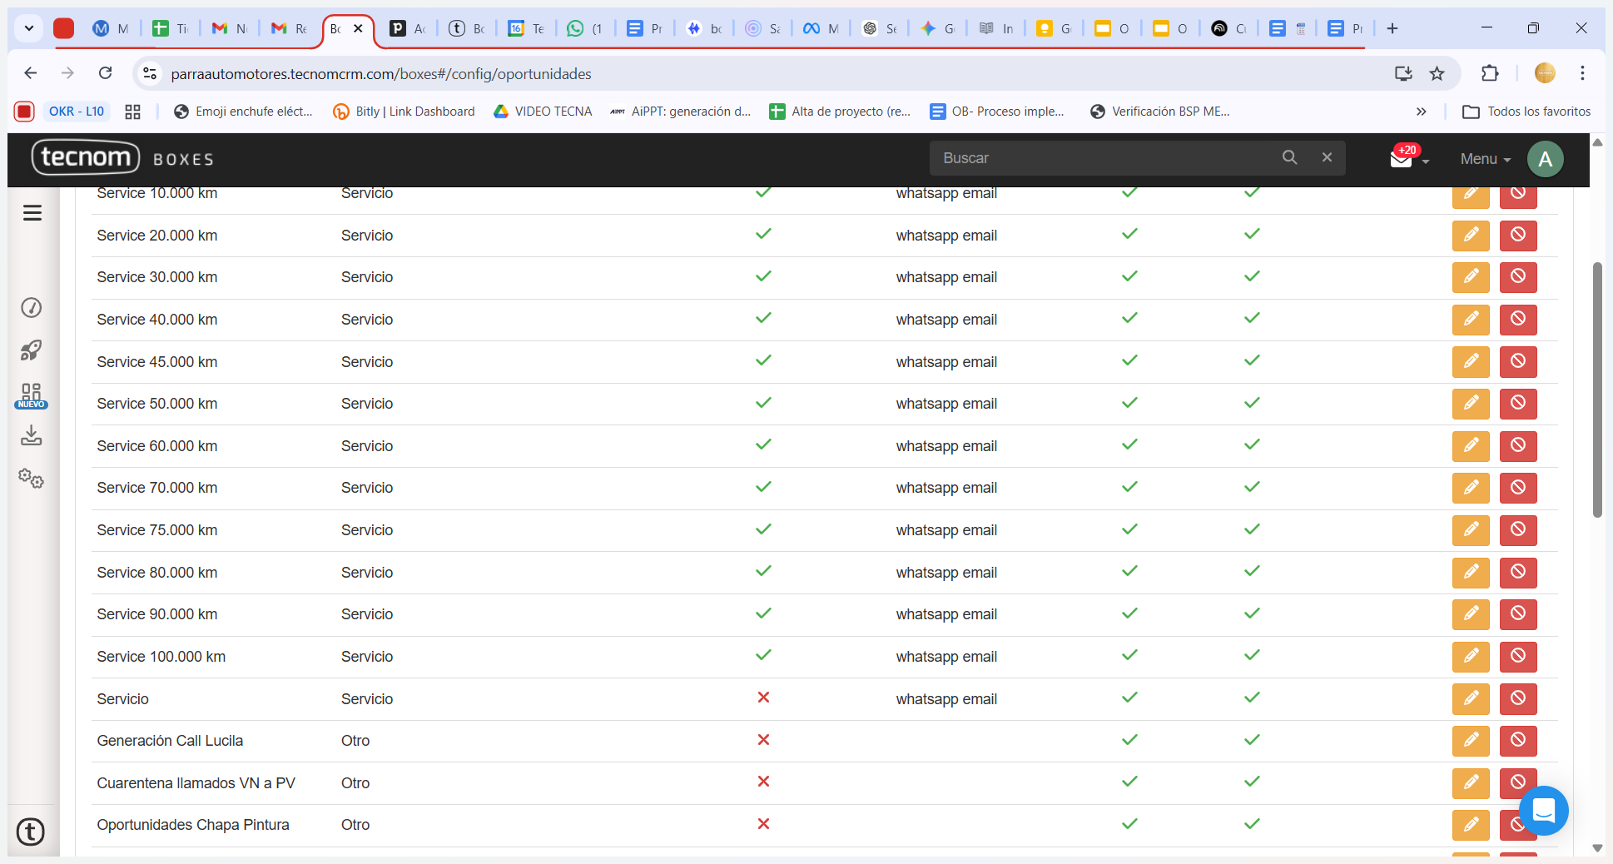Screen dimensions: 1613x864
Task: Disable the Service 70.000 km opportunity
Action: 1518,488
